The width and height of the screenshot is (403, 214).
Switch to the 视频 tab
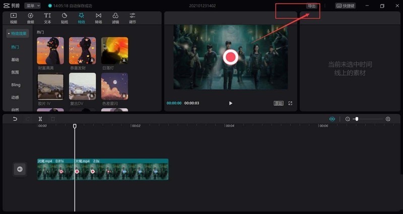(14, 18)
